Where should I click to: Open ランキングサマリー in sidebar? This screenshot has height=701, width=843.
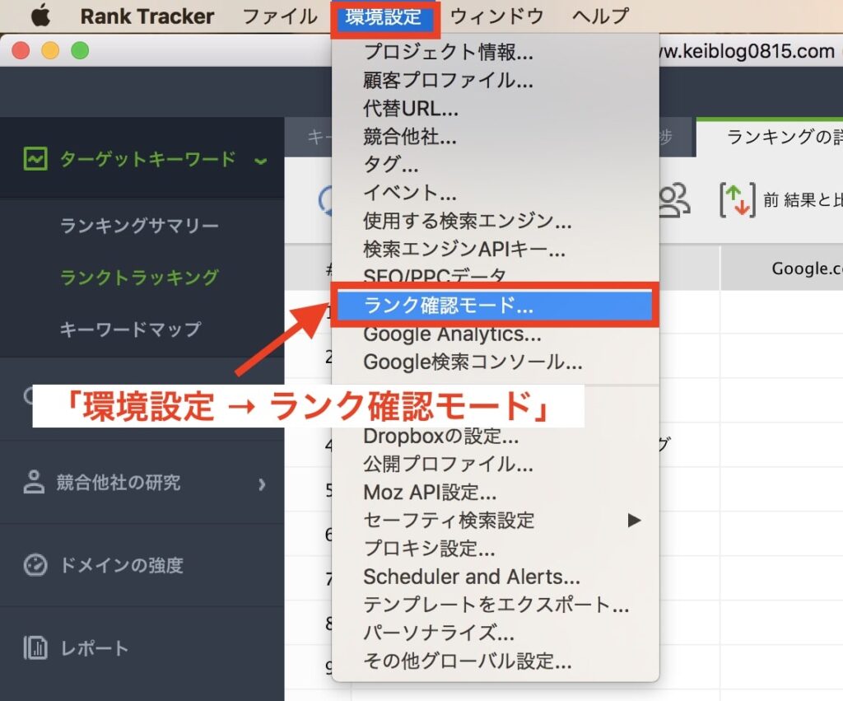pos(139,225)
